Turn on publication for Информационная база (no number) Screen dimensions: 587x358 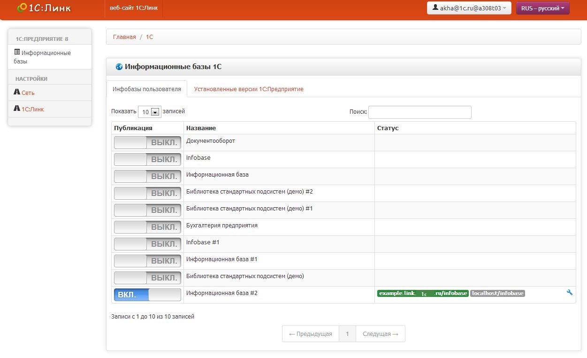coord(147,177)
